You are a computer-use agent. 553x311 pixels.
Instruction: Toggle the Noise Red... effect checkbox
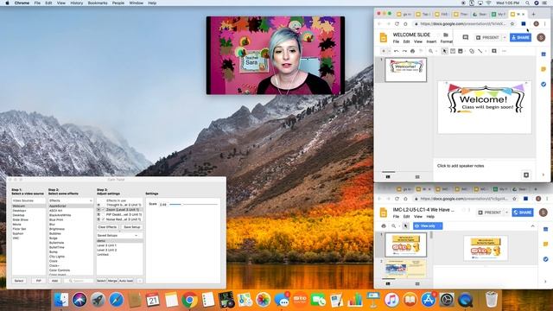click(104, 219)
